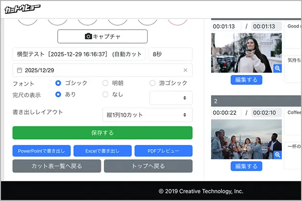
Task: Click 編集する under woman with coffee
Action: (x=246, y=80)
